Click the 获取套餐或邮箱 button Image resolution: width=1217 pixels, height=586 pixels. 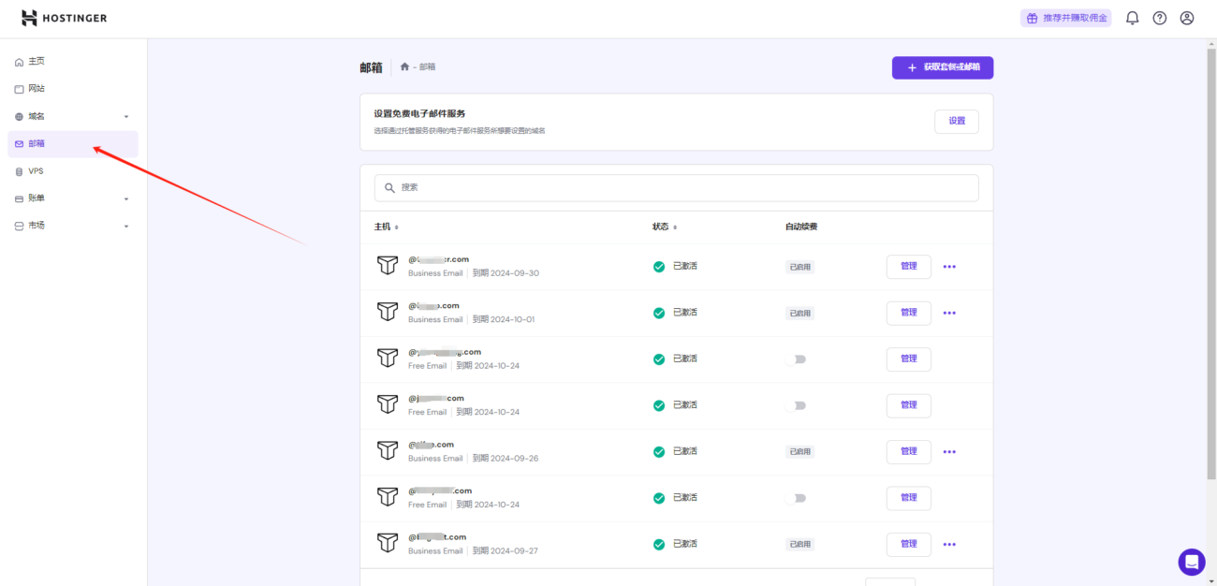pyautogui.click(x=943, y=67)
